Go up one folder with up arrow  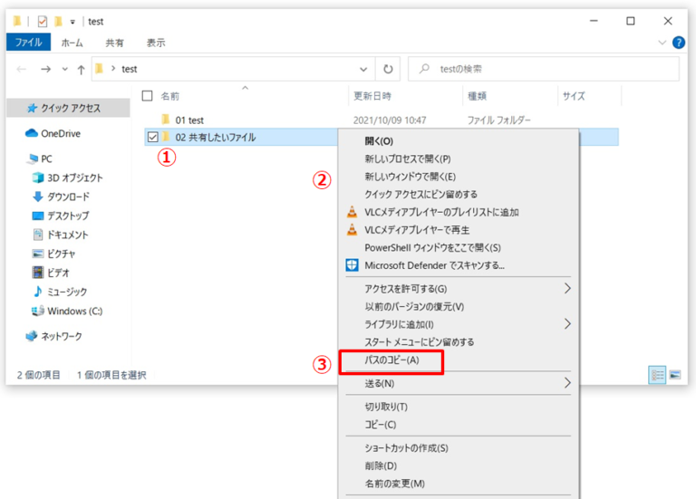point(82,69)
